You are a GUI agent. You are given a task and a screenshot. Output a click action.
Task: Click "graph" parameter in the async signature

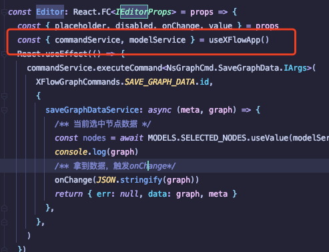[x=220, y=110]
